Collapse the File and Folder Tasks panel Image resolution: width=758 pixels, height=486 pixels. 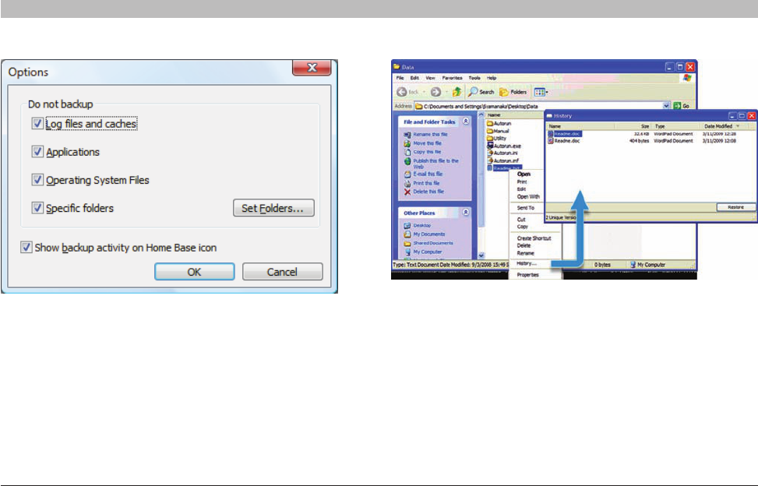(466, 121)
